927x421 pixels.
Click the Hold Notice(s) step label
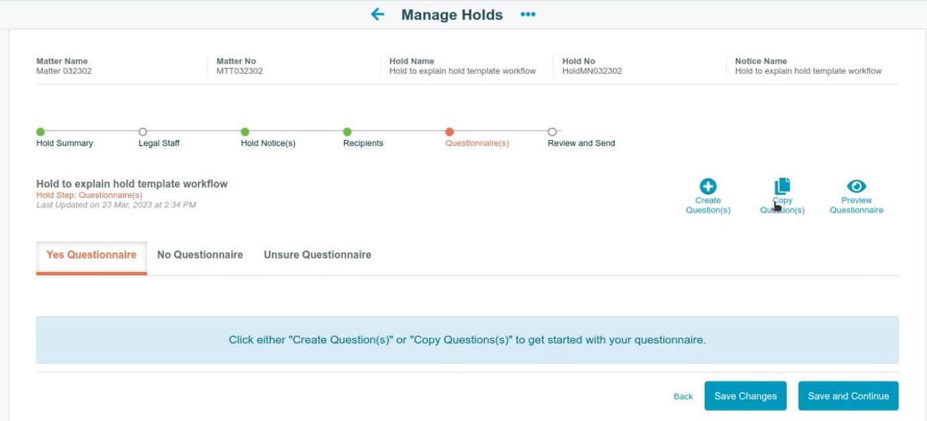pos(268,143)
